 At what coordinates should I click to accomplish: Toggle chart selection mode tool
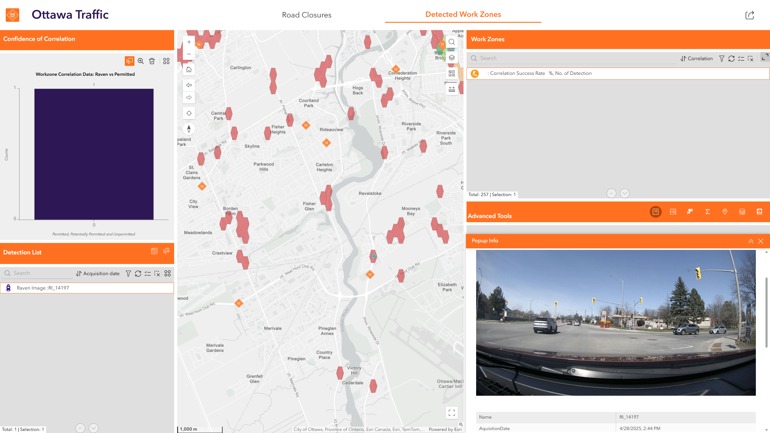coord(129,61)
